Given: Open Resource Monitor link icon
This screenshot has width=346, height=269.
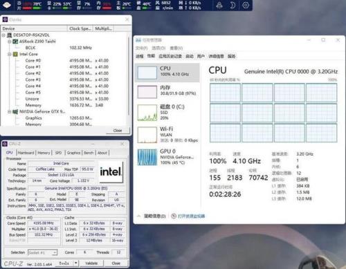Looking at the screenshot, I should coord(174,216).
